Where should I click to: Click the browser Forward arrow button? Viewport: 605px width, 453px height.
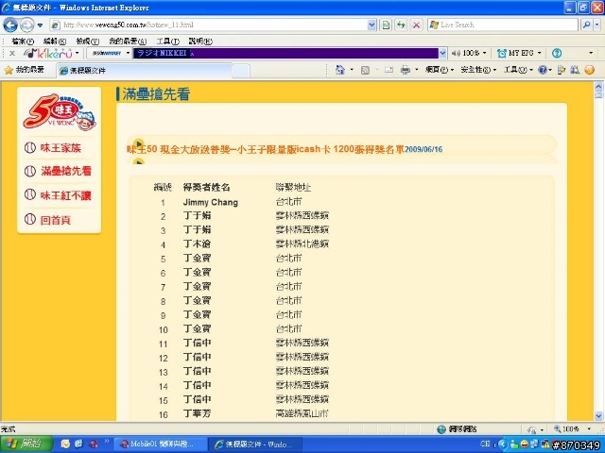(26, 25)
